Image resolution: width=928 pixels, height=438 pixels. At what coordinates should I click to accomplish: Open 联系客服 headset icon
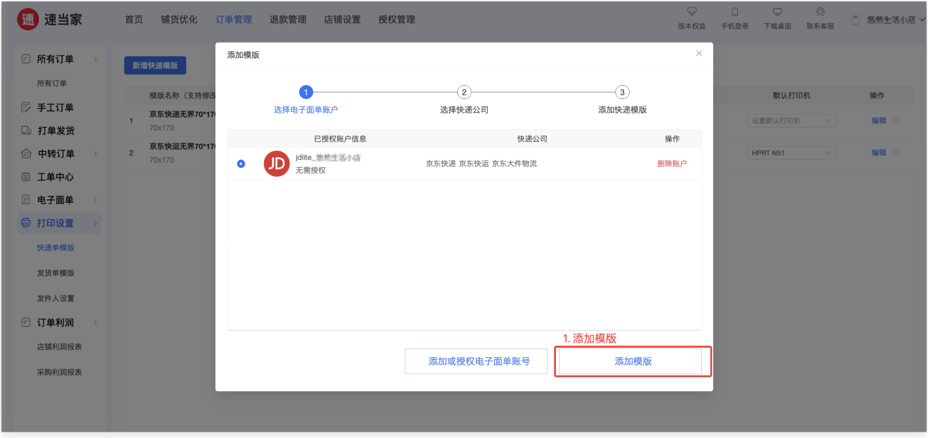pos(820,12)
